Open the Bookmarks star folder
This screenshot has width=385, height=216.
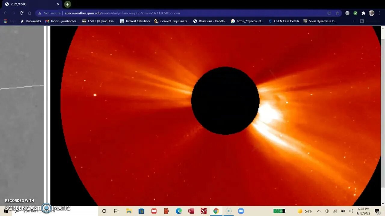pos(30,21)
